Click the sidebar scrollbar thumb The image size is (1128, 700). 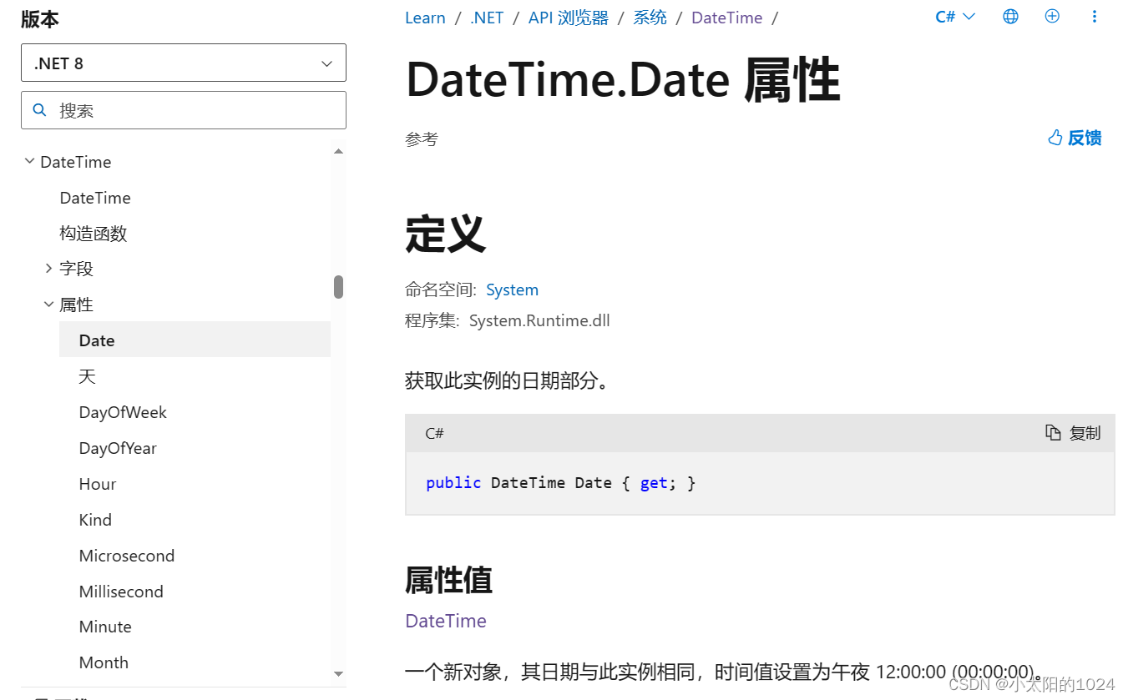coord(338,287)
